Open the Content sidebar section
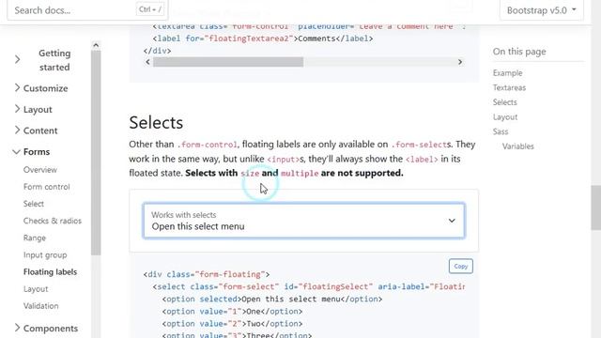The width and height of the screenshot is (601, 338). click(x=40, y=131)
